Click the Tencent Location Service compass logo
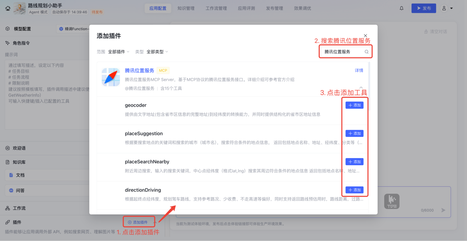The image size is (467, 241). (111, 77)
